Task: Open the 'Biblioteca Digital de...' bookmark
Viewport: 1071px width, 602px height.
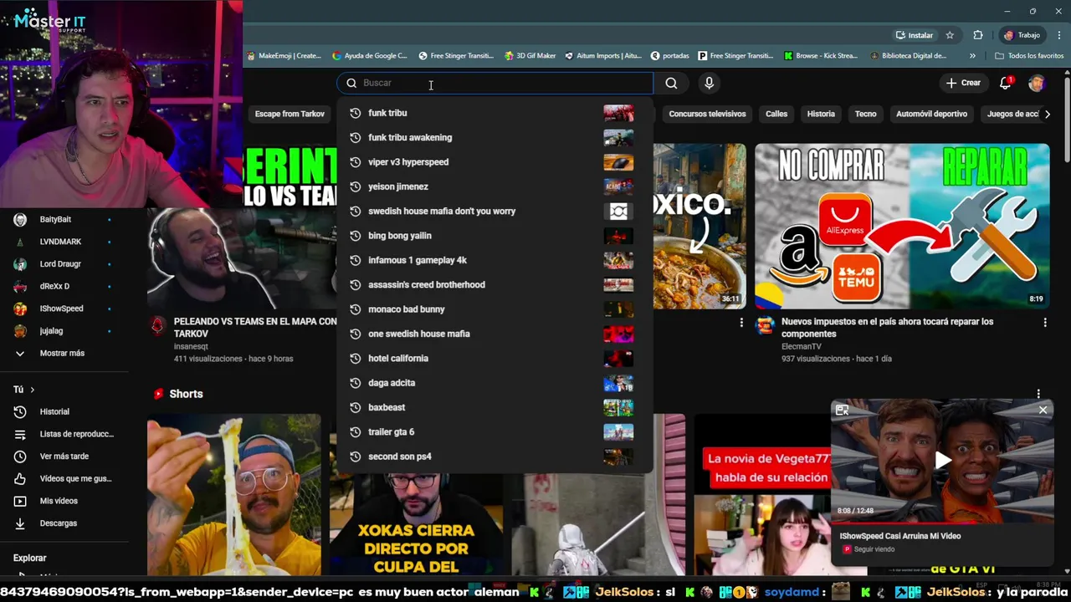Action: [x=908, y=56]
